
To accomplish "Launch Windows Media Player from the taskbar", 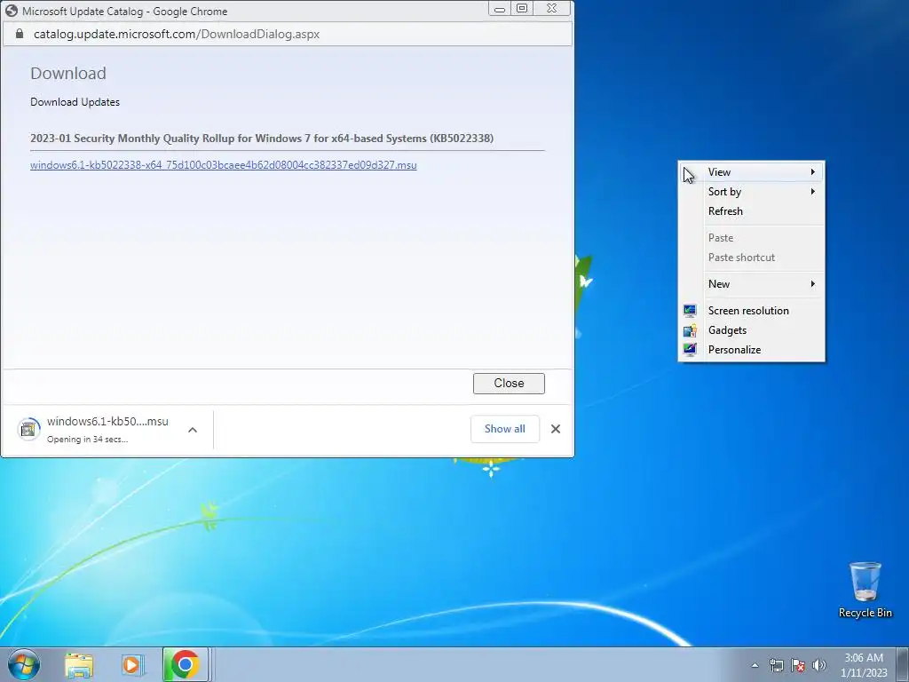I will 132,664.
